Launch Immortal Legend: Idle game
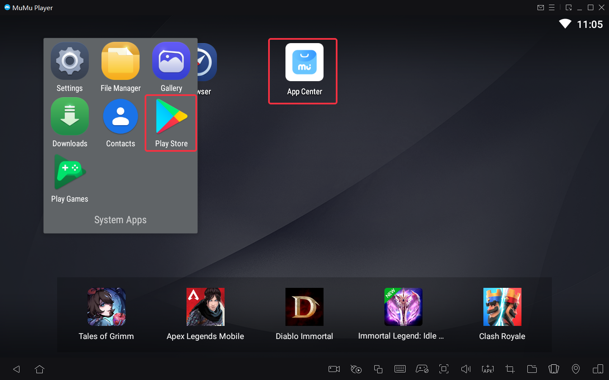The height and width of the screenshot is (380, 609). coord(403,307)
